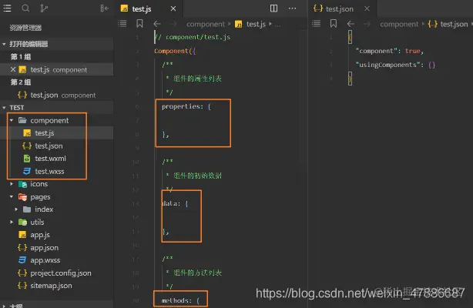This screenshot has width=473, height=308.
Task: Collapse the component folder arrow
Action: coord(12,120)
